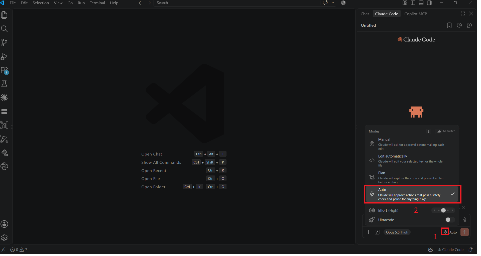Image resolution: width=481 pixels, height=256 pixels.
Task: Open errors and warnings status indicator
Action: click(19, 250)
